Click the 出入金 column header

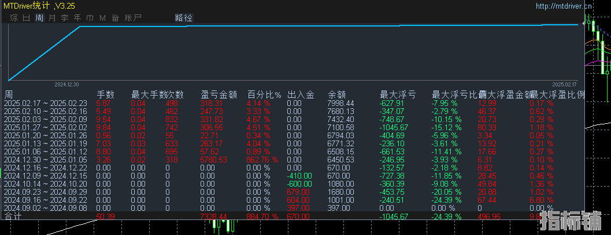click(301, 94)
